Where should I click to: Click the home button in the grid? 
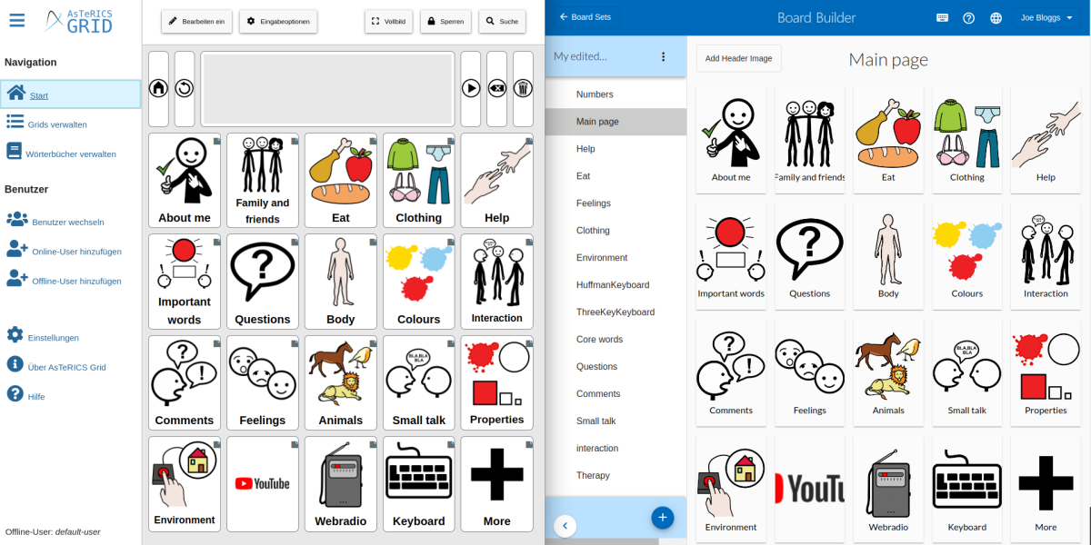click(x=158, y=88)
